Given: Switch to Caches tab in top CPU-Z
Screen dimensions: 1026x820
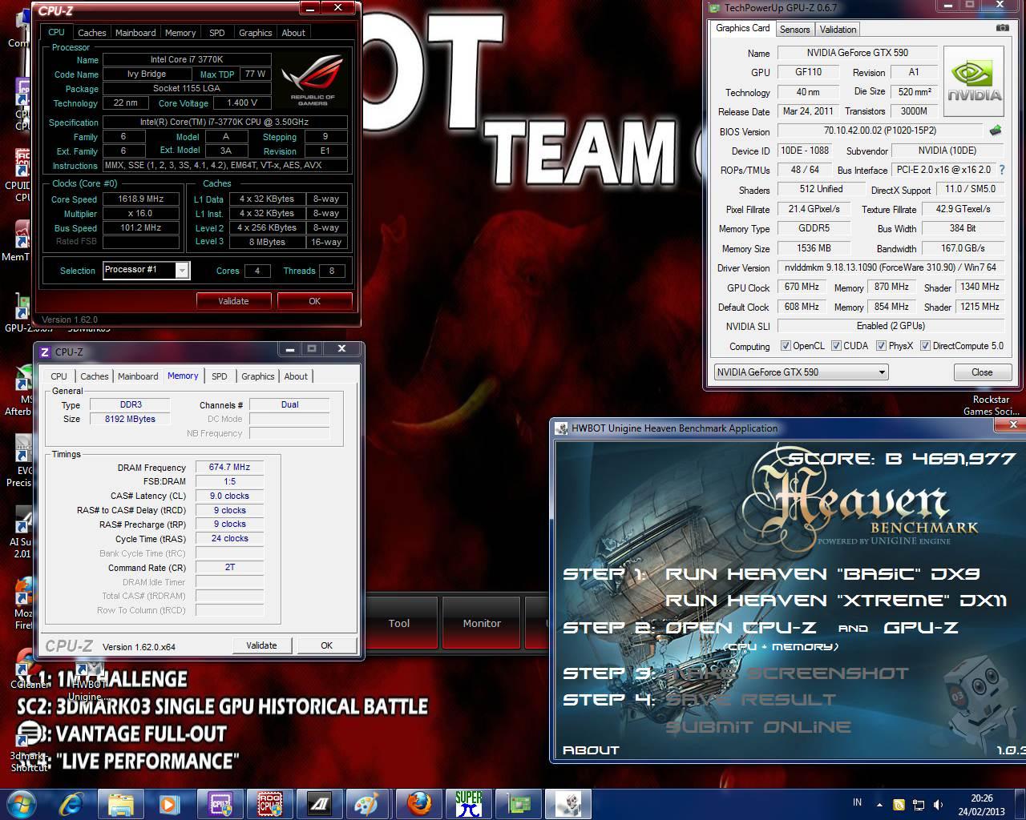Looking at the screenshot, I should pyautogui.click(x=91, y=33).
